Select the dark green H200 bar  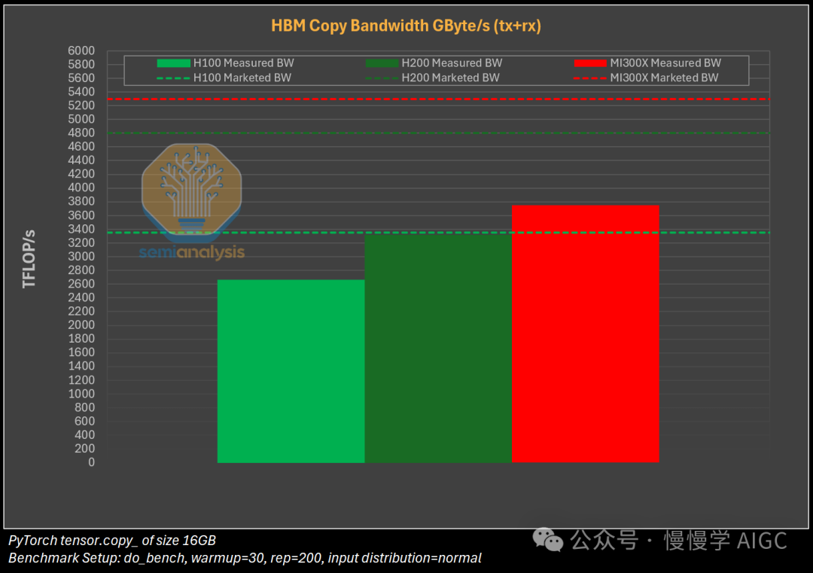[438, 348]
